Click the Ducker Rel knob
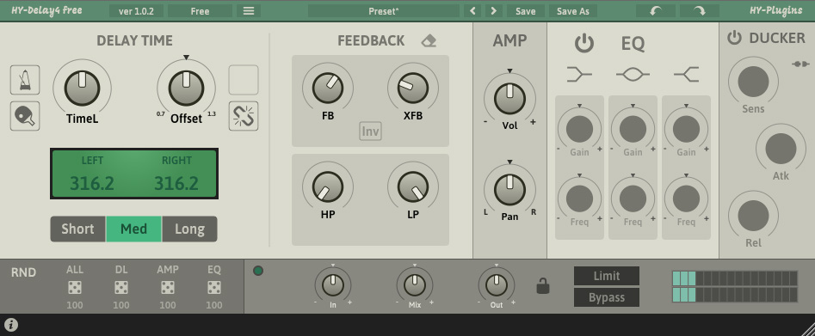This screenshot has width=815, height=336. click(753, 216)
